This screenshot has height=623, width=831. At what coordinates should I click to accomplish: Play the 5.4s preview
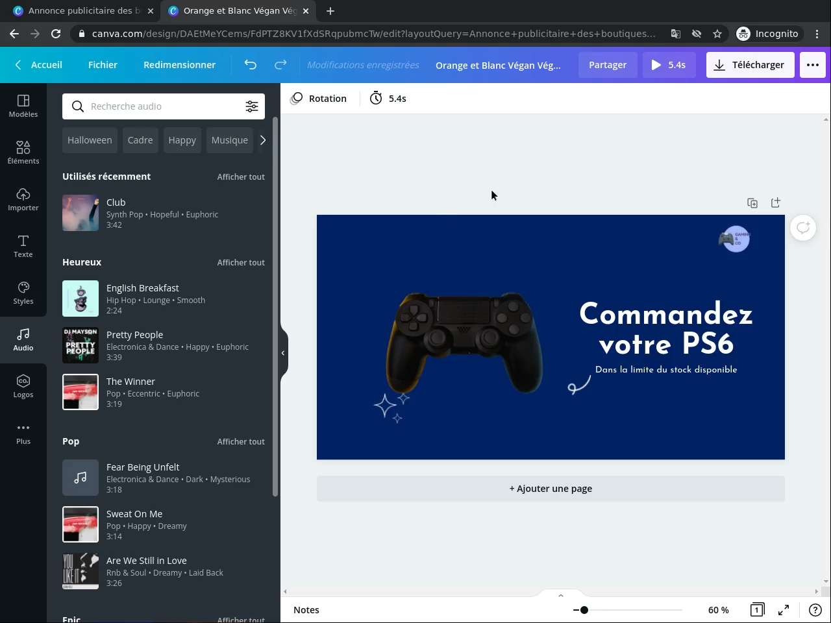669,65
